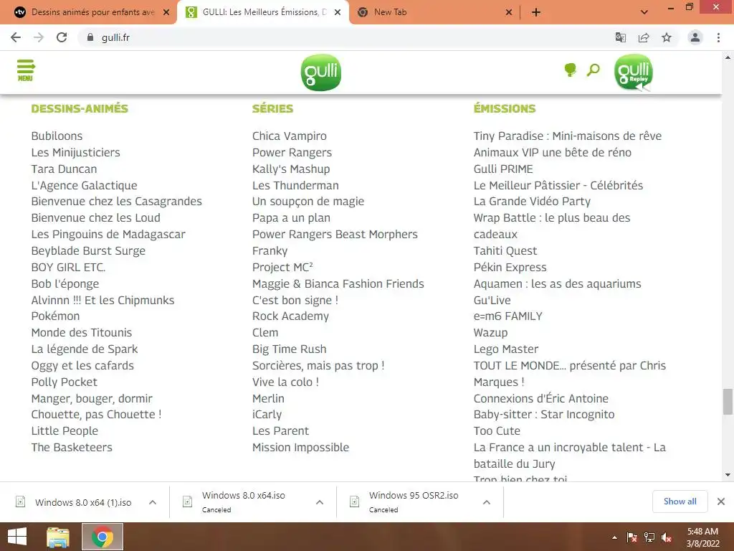Click the muted volume tray icon
Screen dimensions: 734x551
pos(667,537)
